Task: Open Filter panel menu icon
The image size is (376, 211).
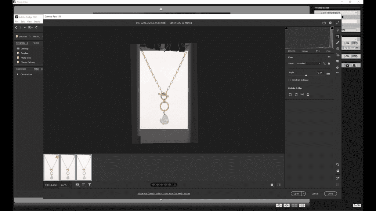Action: point(42,69)
